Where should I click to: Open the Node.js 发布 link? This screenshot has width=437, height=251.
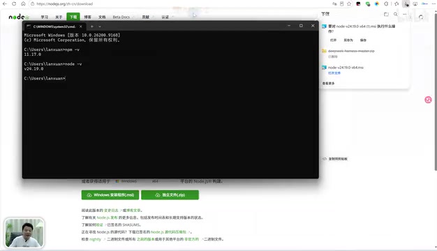[108, 218]
